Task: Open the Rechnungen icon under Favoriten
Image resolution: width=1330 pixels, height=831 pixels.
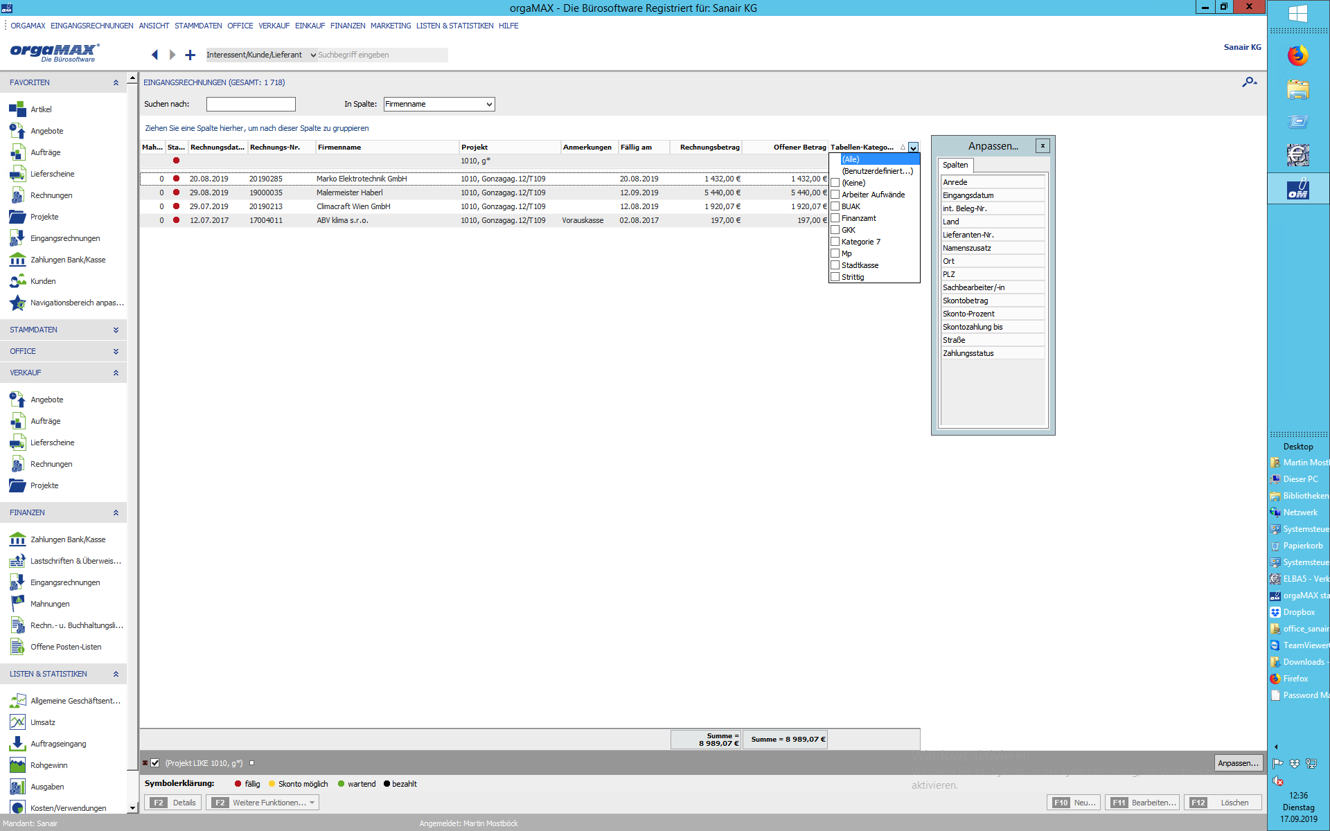Action: pos(17,195)
